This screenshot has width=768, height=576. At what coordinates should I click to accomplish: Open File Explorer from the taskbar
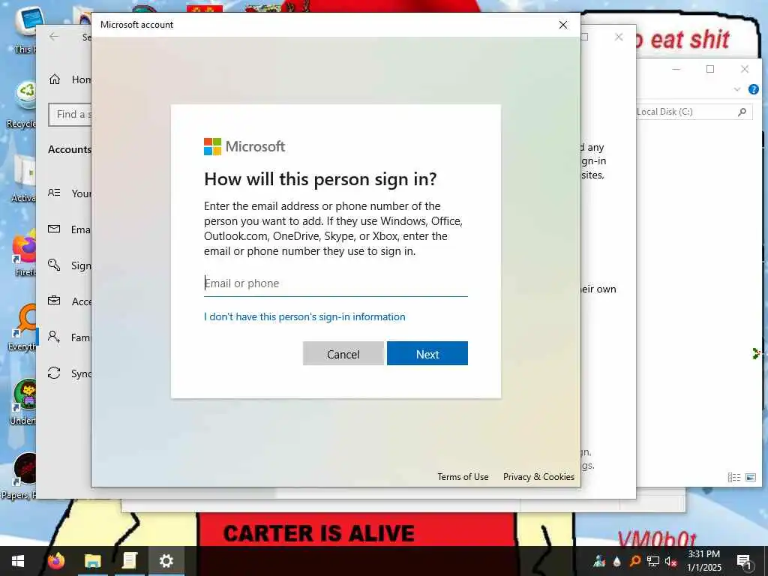(92, 561)
